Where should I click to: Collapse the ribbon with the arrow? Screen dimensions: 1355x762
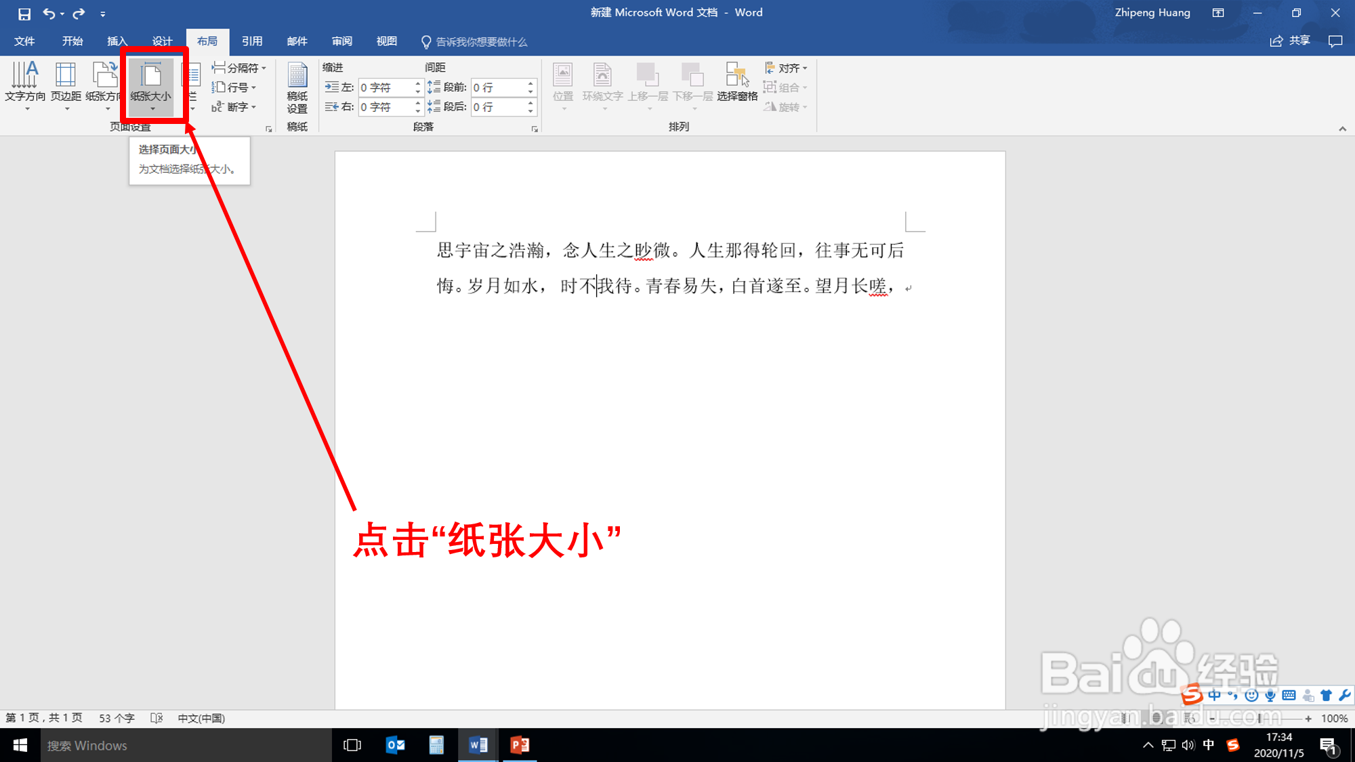coord(1342,129)
